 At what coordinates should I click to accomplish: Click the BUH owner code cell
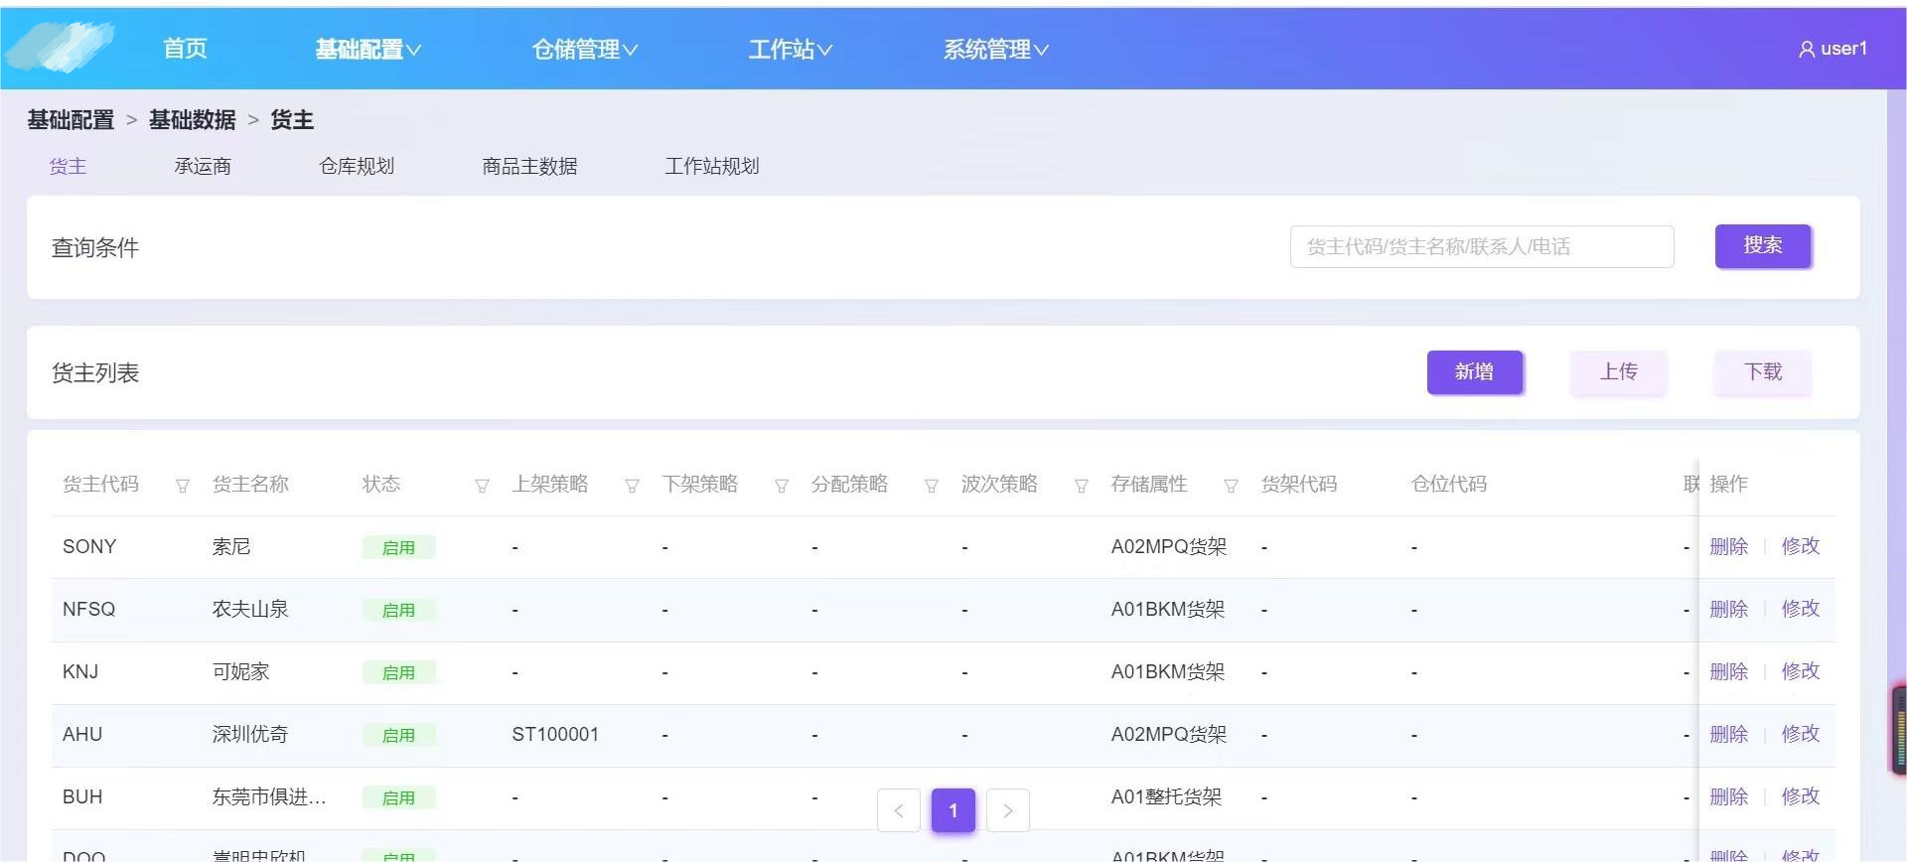pyautogui.click(x=82, y=797)
